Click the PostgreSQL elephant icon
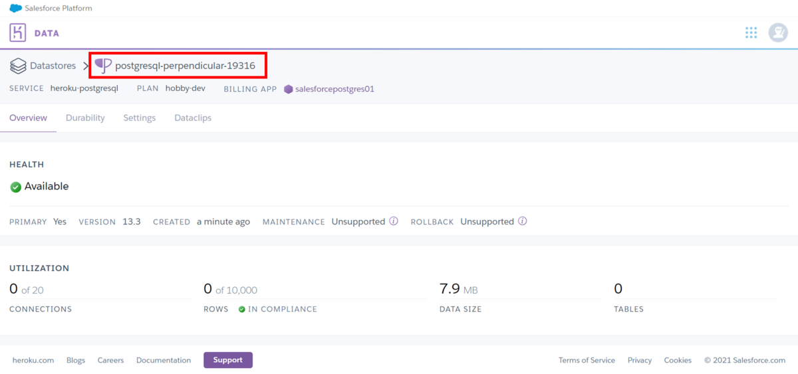 pos(103,66)
